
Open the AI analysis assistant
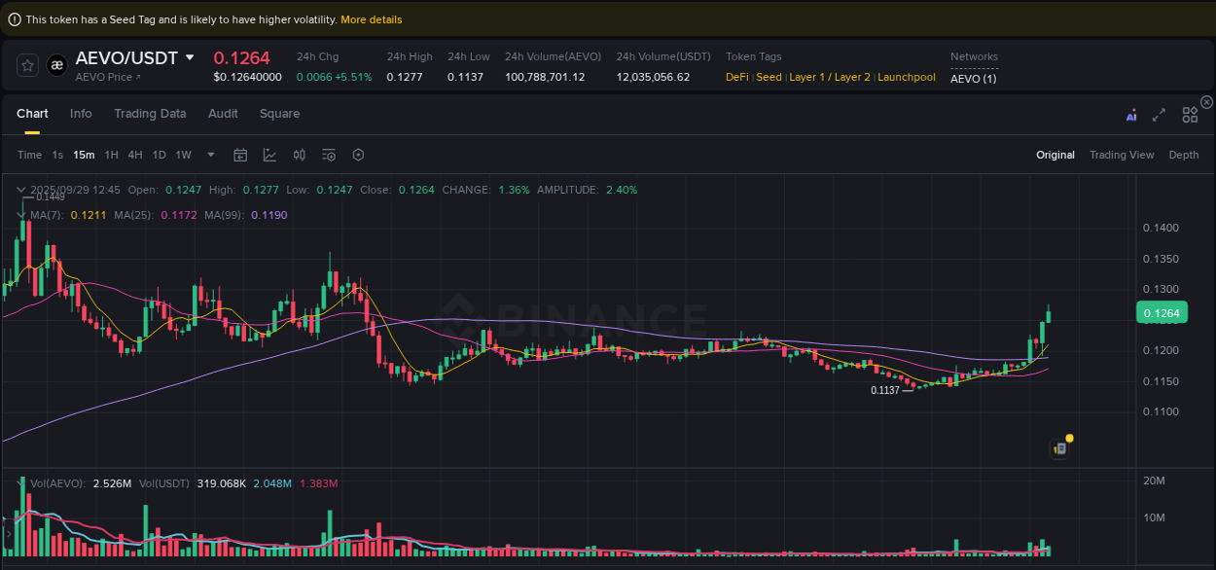[x=1131, y=114]
